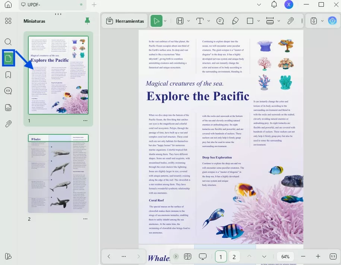Toggle the thumbnails panel sidebar icon
Screen dimensions: 341x265
pyautogui.click(x=8, y=58)
